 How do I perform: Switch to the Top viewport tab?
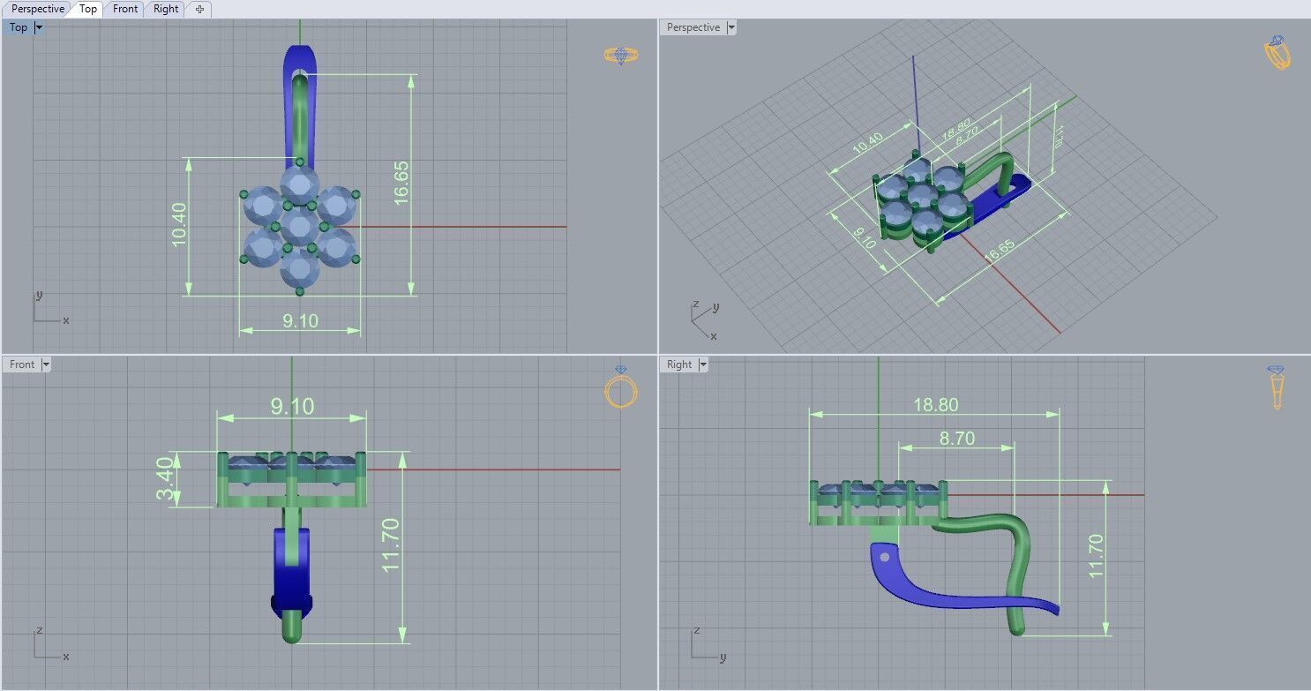[88, 9]
